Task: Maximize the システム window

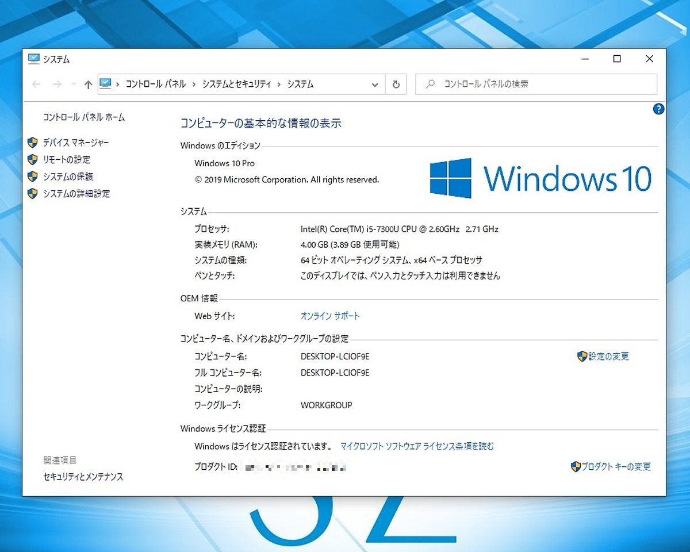Action: [617, 59]
